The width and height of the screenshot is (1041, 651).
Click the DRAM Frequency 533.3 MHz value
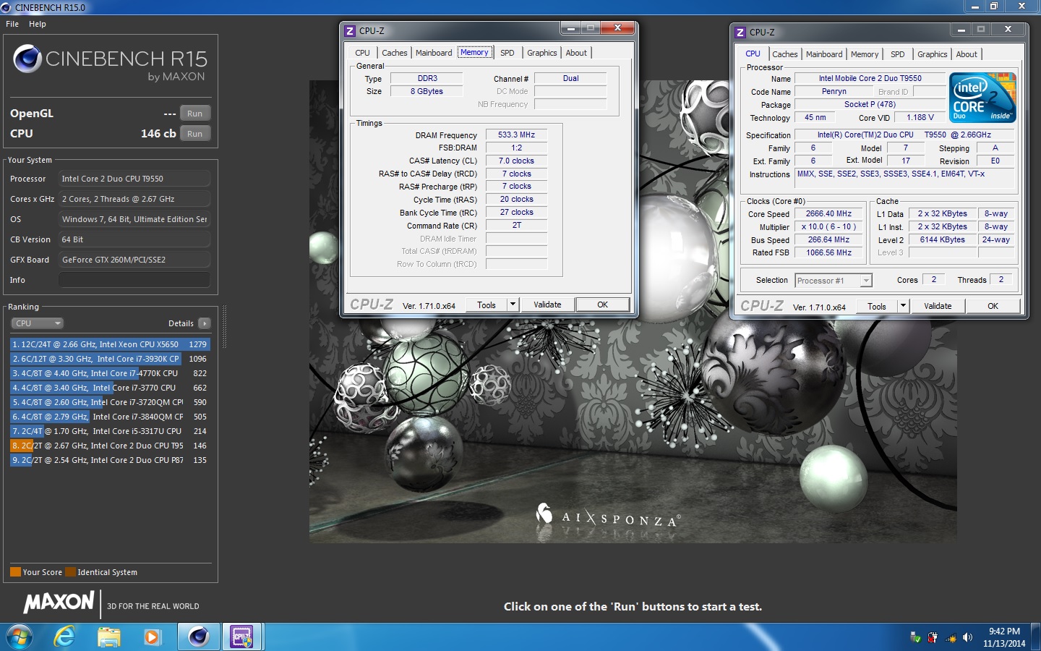(x=516, y=135)
